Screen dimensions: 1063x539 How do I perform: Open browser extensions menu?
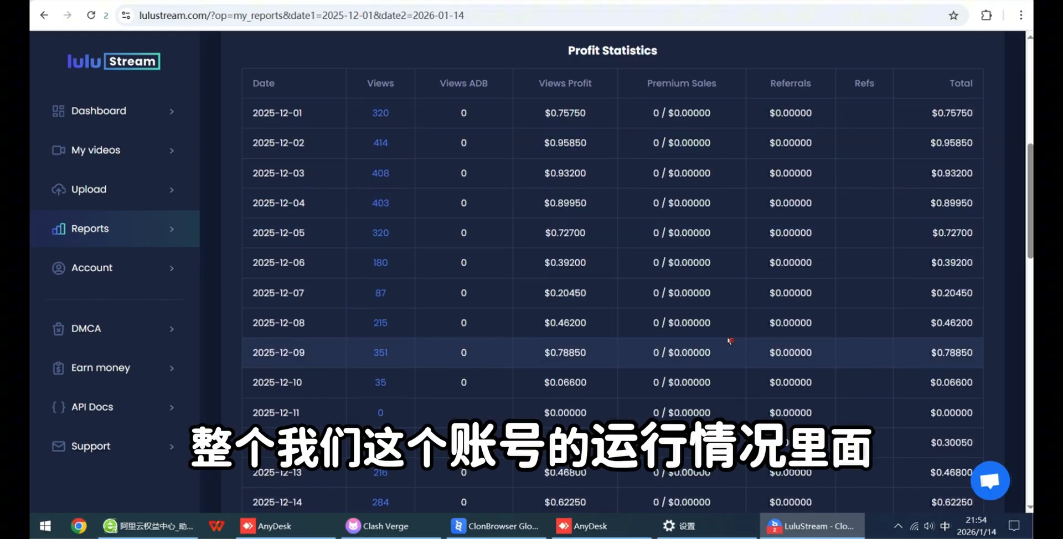(x=986, y=15)
